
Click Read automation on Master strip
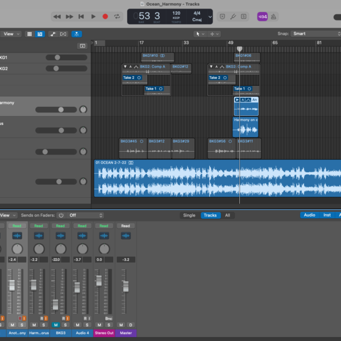[x=126, y=226]
